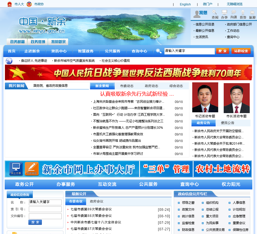Switch to the 便民公告 tab
Image resolution: width=257 pixels, height=234 pixels.
228,123
